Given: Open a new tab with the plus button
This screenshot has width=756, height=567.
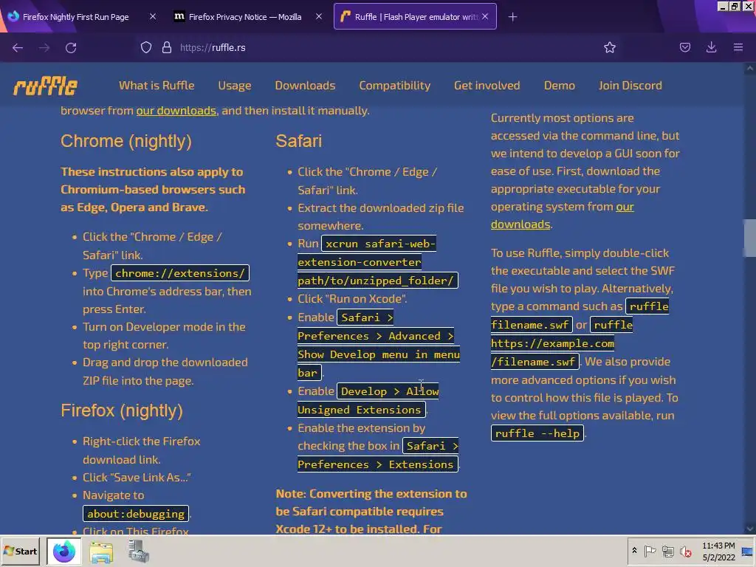Looking at the screenshot, I should click(512, 17).
